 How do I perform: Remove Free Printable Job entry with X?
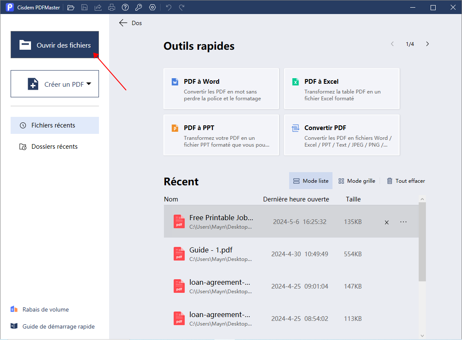pyautogui.click(x=387, y=222)
